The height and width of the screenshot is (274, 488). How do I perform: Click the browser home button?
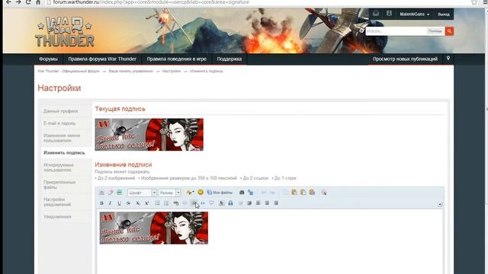click(x=38, y=2)
